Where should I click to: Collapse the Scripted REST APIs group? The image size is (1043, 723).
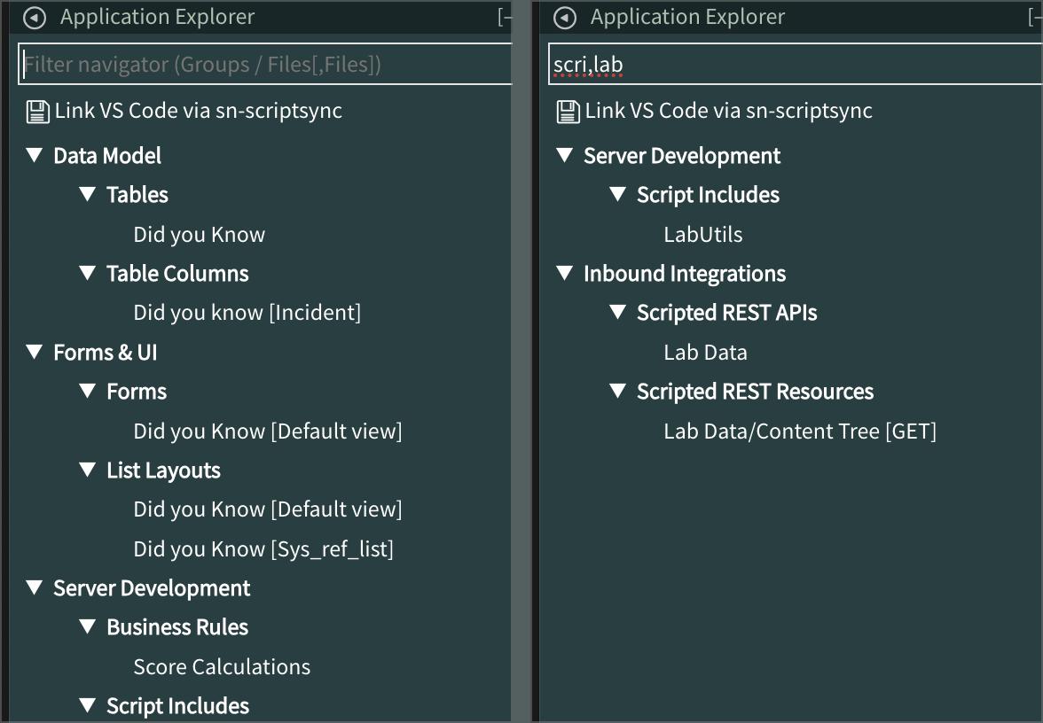click(x=617, y=312)
